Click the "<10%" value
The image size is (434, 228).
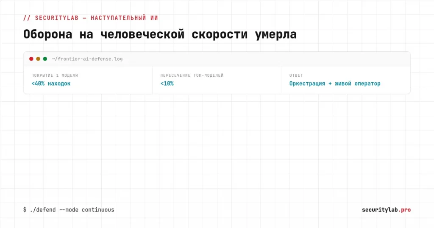[167, 83]
